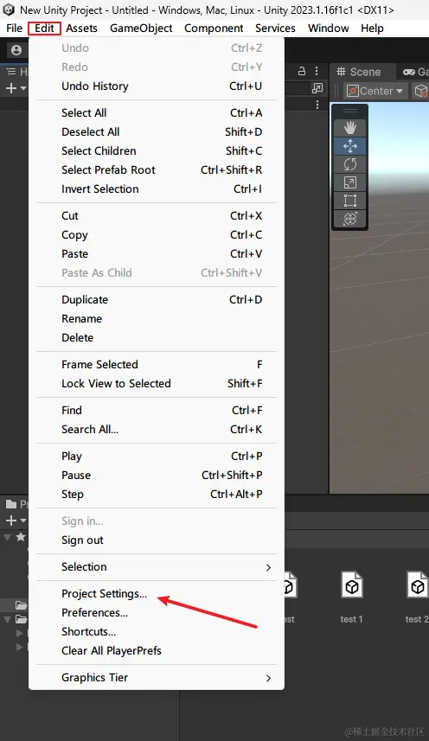Close the Edit menu from menu bar

point(44,29)
